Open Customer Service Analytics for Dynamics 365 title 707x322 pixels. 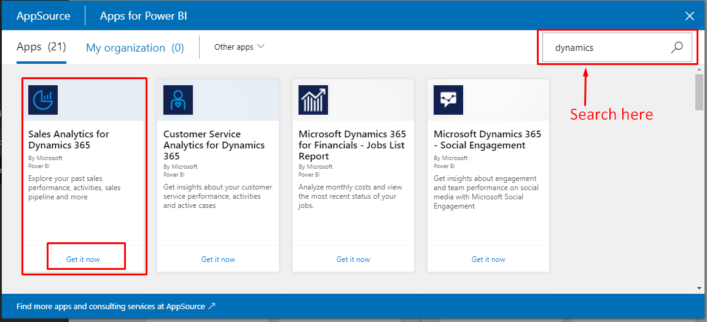(x=214, y=145)
